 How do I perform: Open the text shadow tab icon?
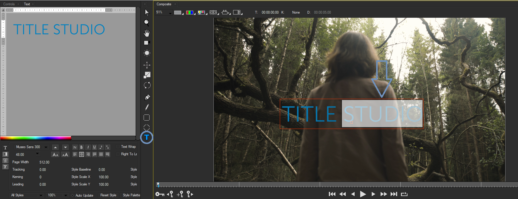5,166
